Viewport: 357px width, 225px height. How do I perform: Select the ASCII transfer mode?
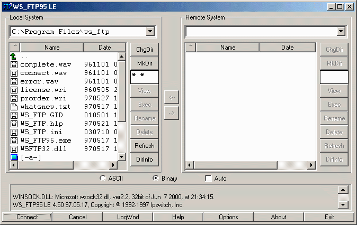[103, 179]
